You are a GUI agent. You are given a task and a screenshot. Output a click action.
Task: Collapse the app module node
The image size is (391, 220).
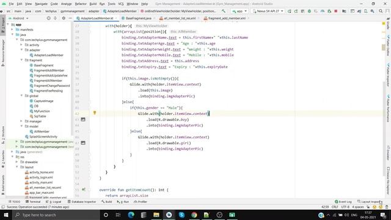click(x=9, y=24)
